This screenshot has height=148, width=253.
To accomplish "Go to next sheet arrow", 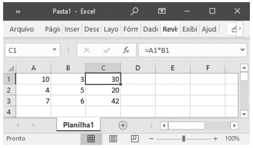I will pyautogui.click(x=33, y=125).
